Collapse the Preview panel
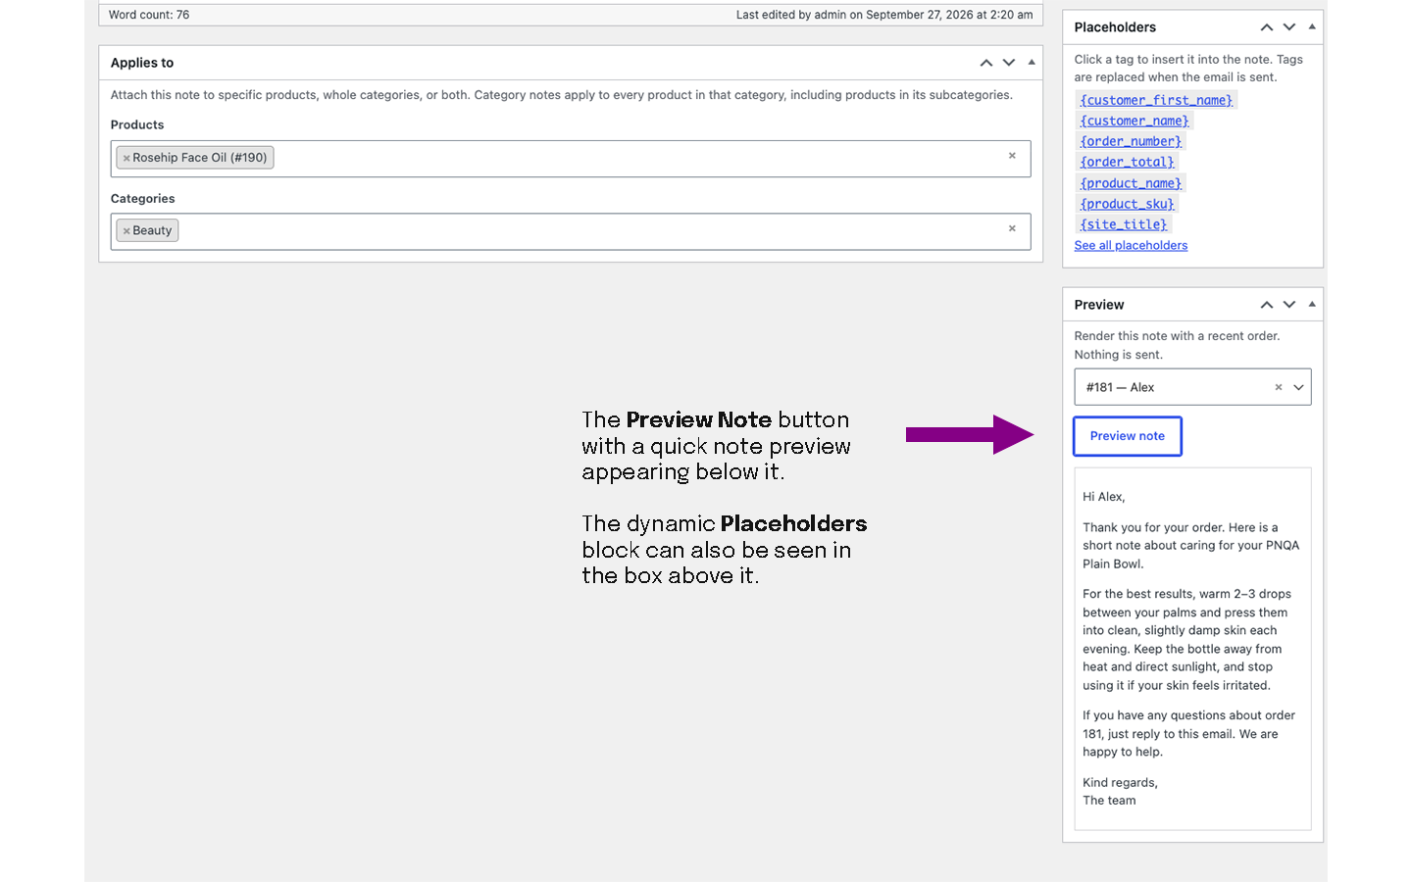This screenshot has width=1412, height=882. click(x=1312, y=305)
